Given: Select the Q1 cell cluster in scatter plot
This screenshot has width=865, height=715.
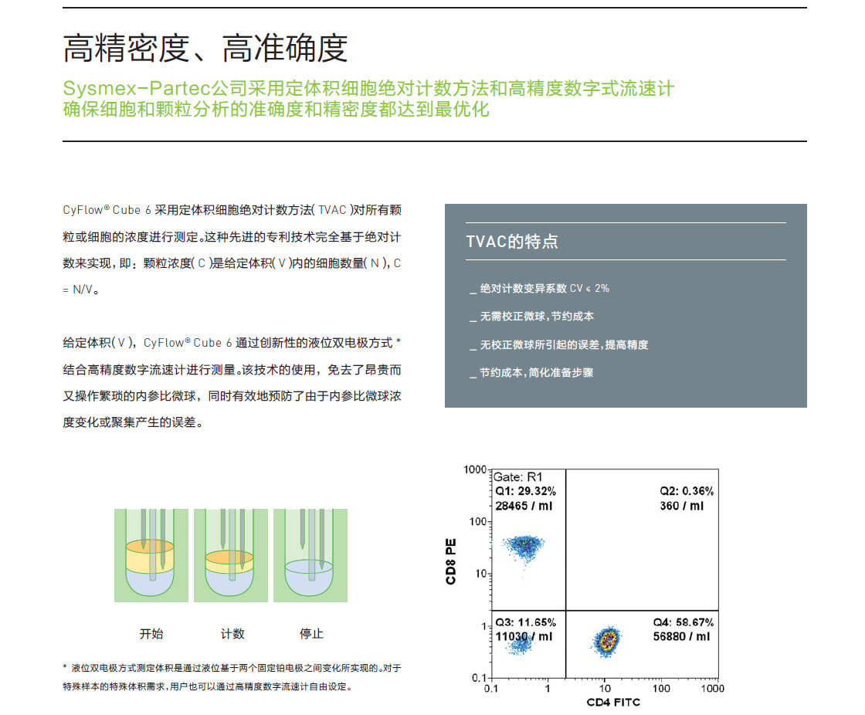Looking at the screenshot, I should point(524,547).
